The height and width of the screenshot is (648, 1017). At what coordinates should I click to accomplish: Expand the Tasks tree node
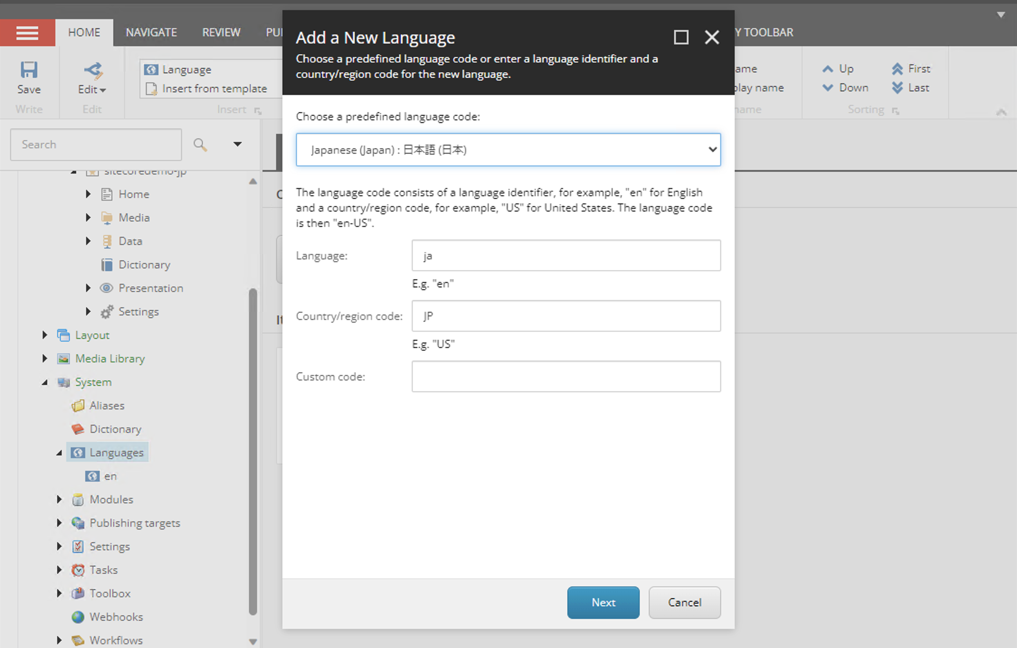click(59, 570)
